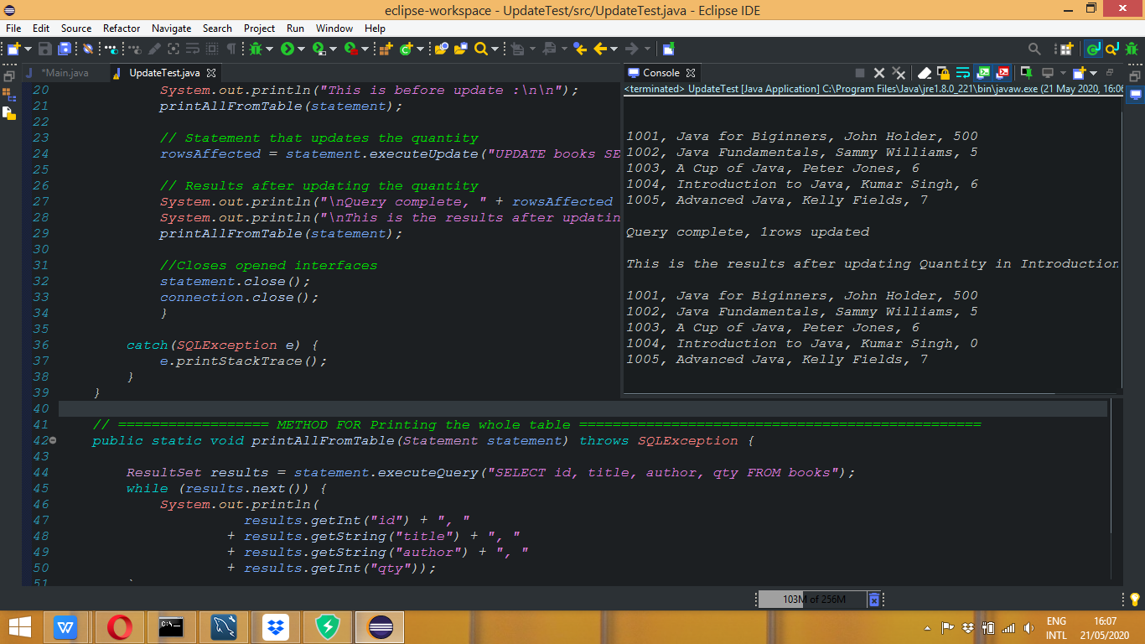Close the UpdateTest.java editor tab

point(211,73)
